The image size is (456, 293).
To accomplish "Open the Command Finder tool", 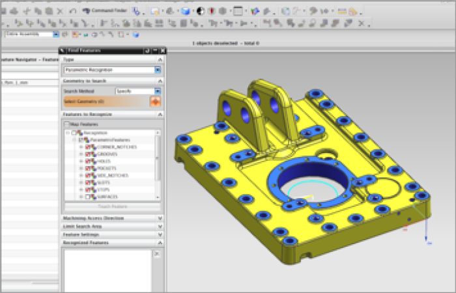I will tap(105, 11).
